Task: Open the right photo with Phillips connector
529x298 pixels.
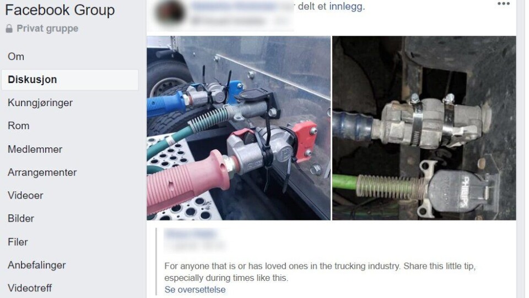Action: click(x=424, y=128)
